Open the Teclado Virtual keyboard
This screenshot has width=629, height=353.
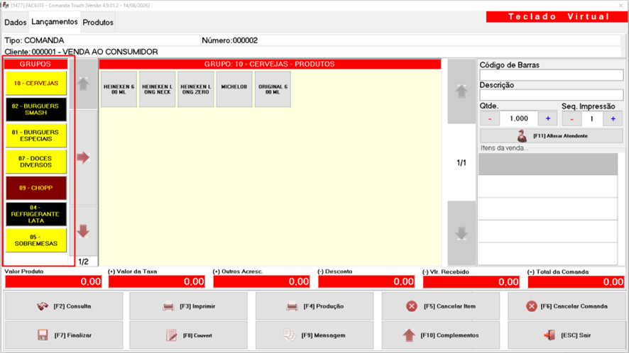tap(558, 16)
